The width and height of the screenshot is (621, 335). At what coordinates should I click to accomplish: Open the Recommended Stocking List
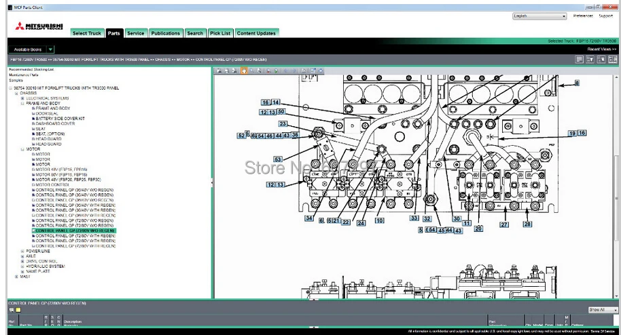coord(31,70)
